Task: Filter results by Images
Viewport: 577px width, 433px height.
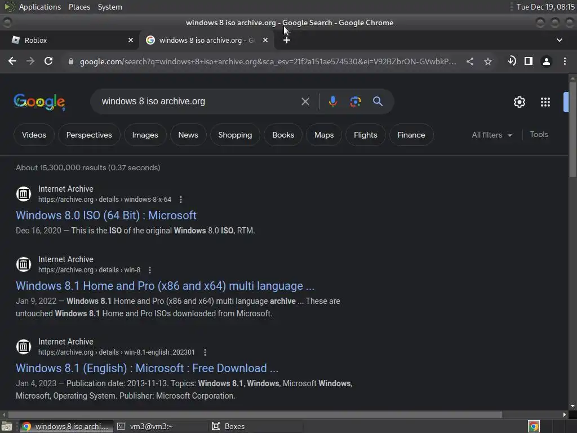Action: pyautogui.click(x=145, y=135)
